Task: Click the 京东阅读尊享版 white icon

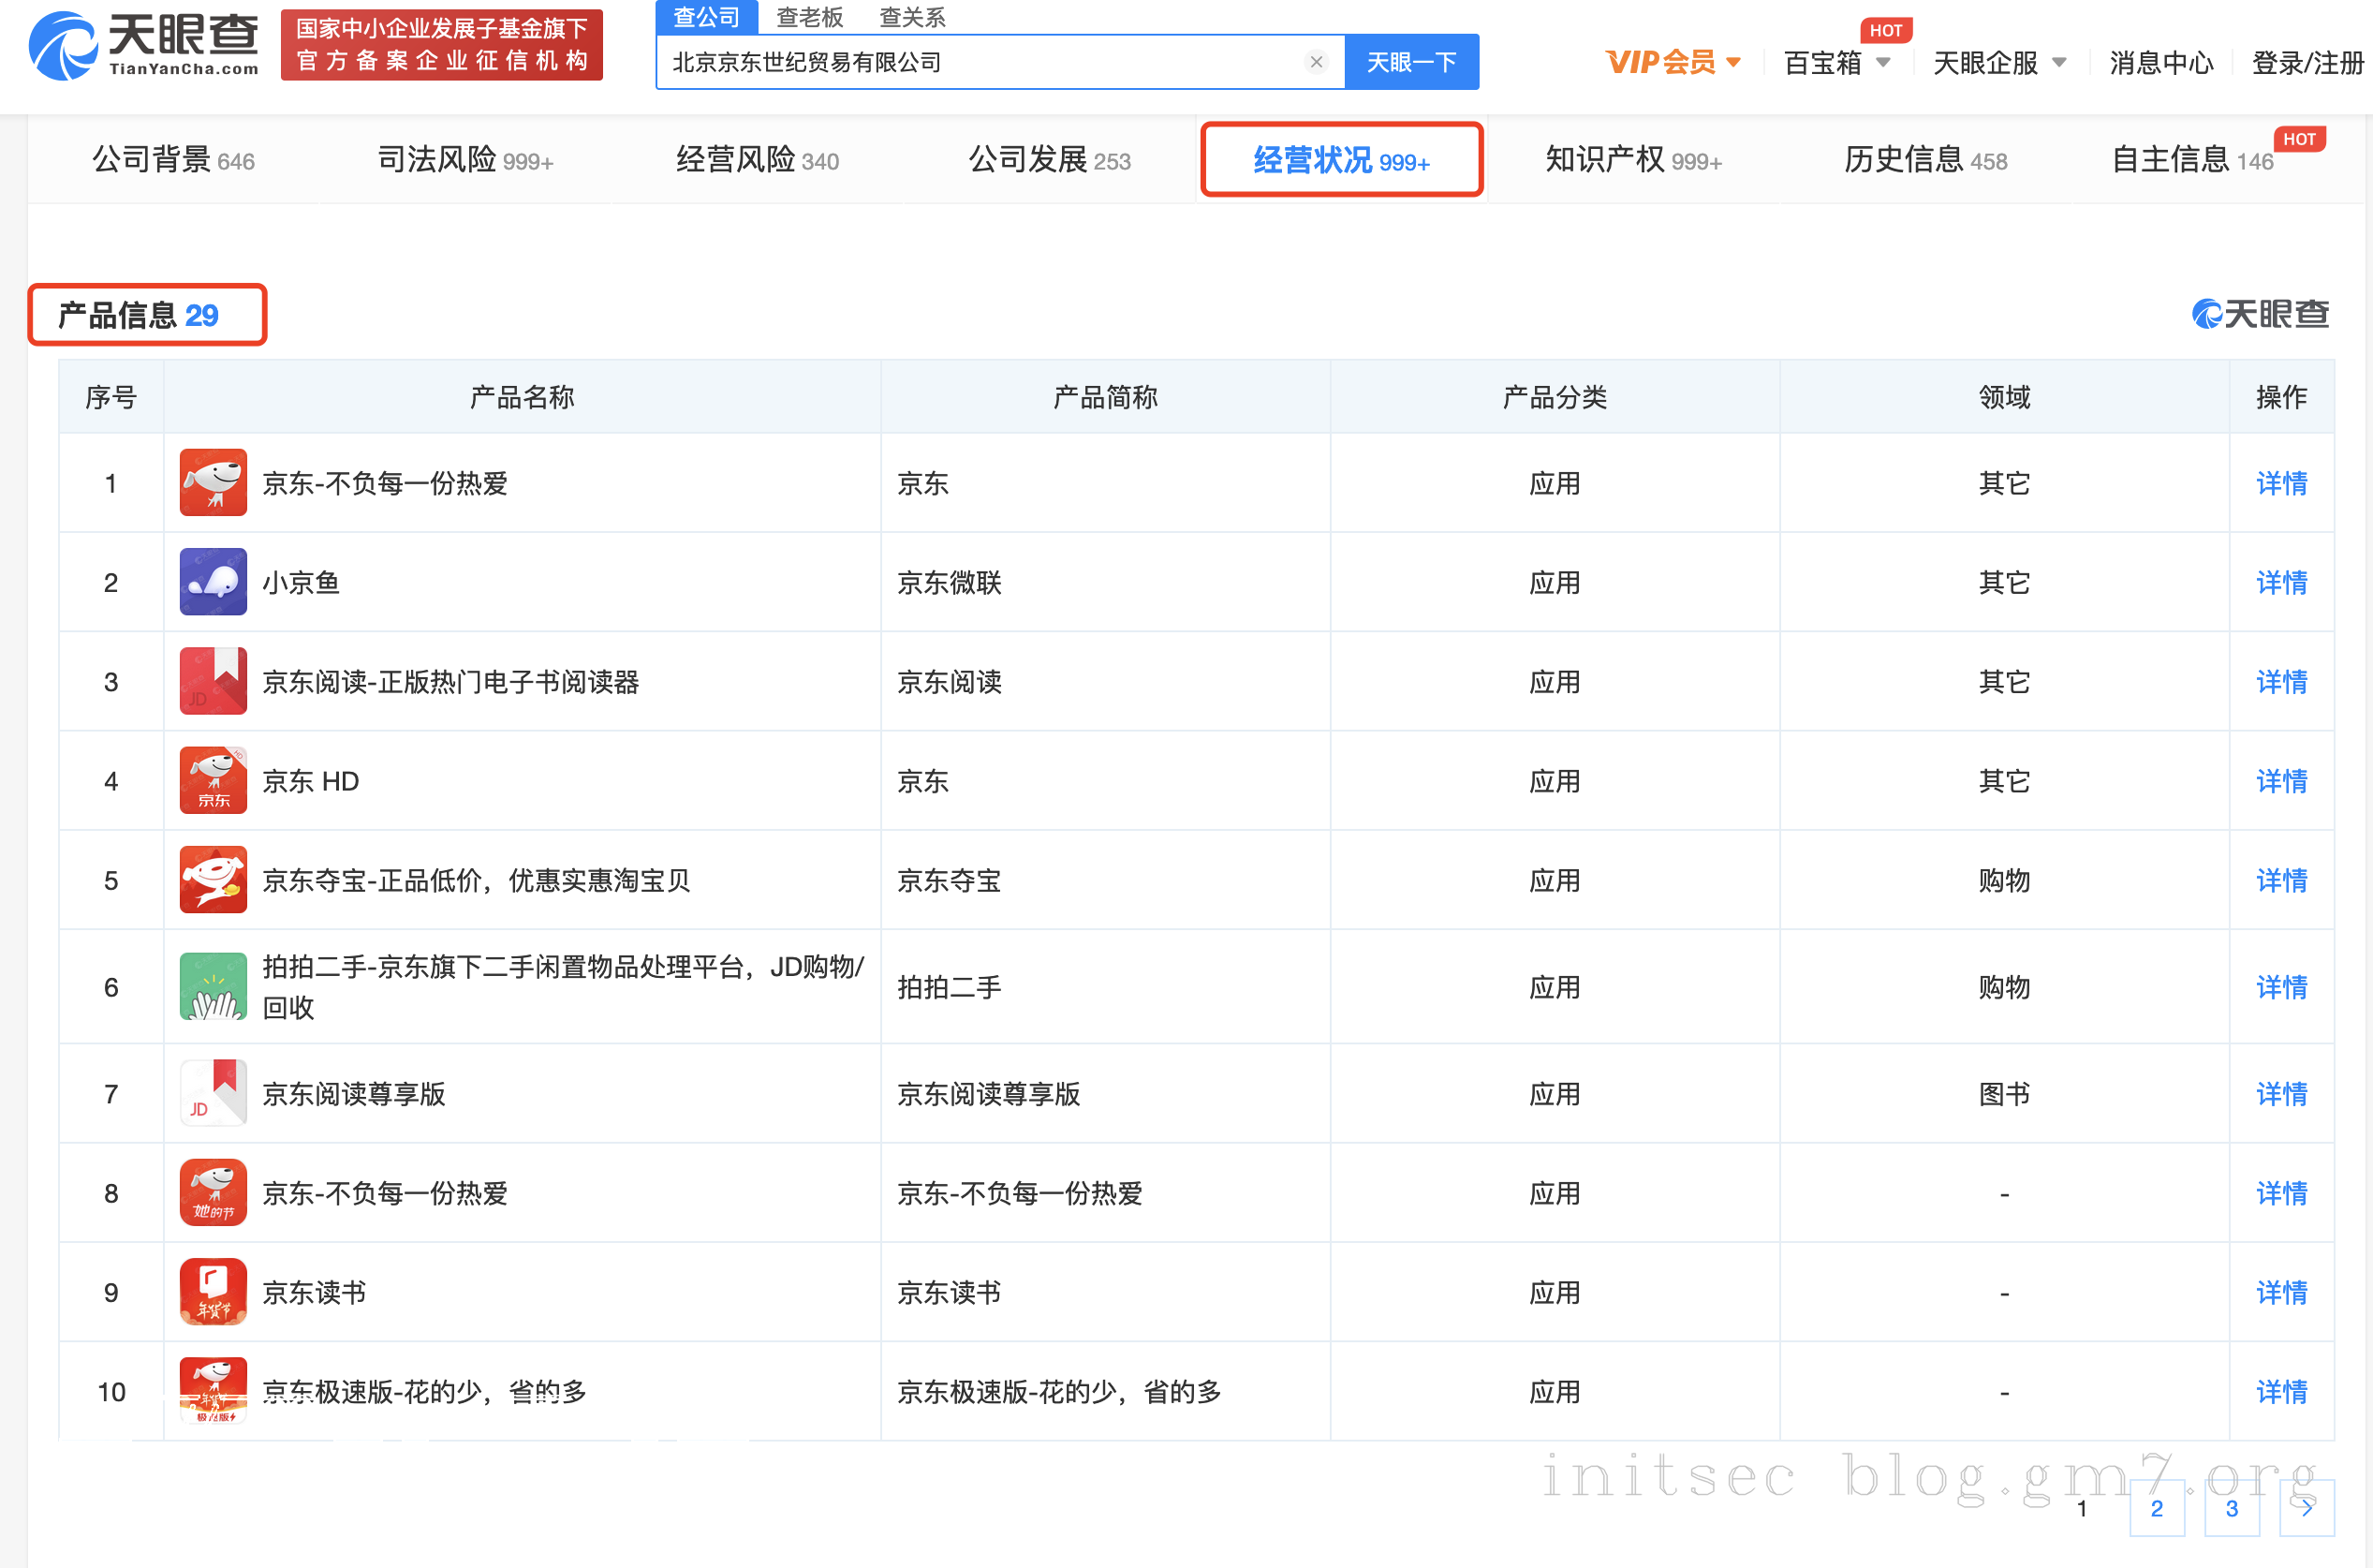Action: tap(213, 1093)
